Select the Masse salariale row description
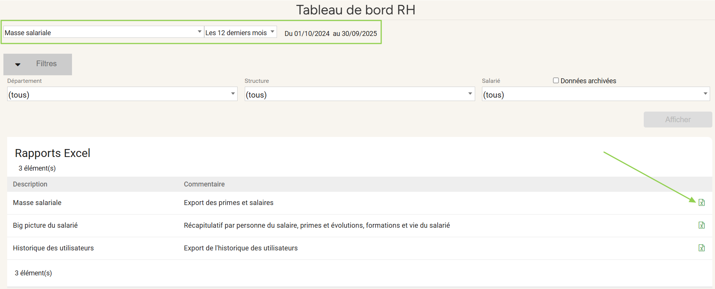The image size is (715, 289). pos(37,203)
